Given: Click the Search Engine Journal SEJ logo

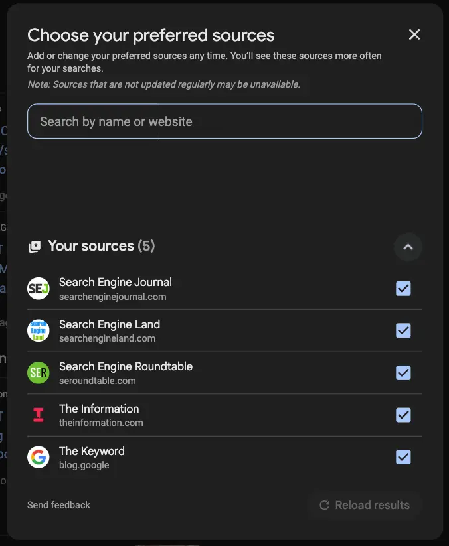Looking at the screenshot, I should [38, 288].
